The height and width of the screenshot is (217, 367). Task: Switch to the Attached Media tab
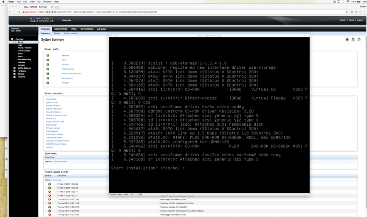click(60, 29)
